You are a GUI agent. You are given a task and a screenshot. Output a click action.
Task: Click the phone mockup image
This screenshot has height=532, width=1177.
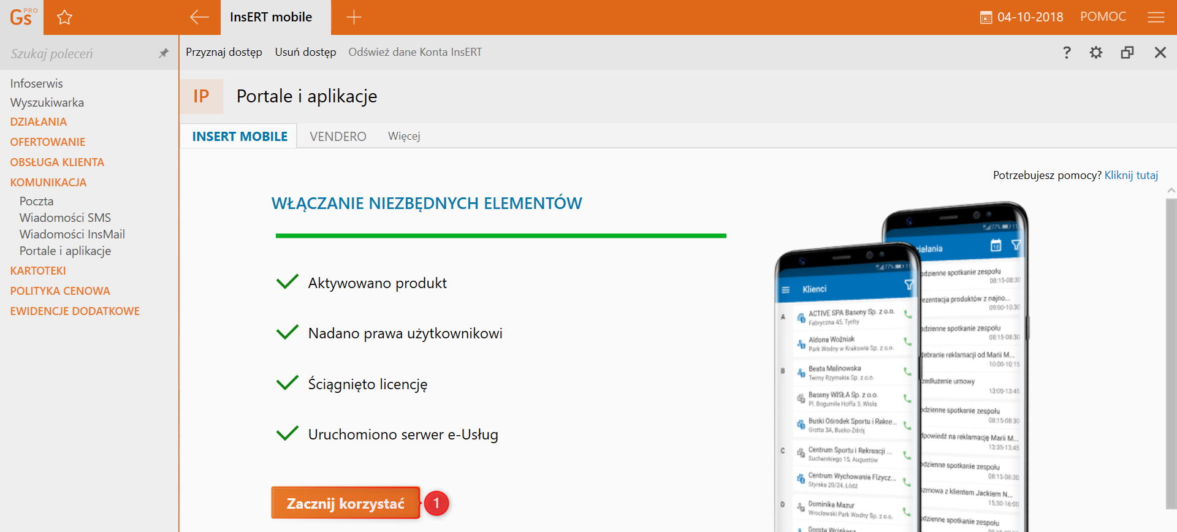coord(902,367)
